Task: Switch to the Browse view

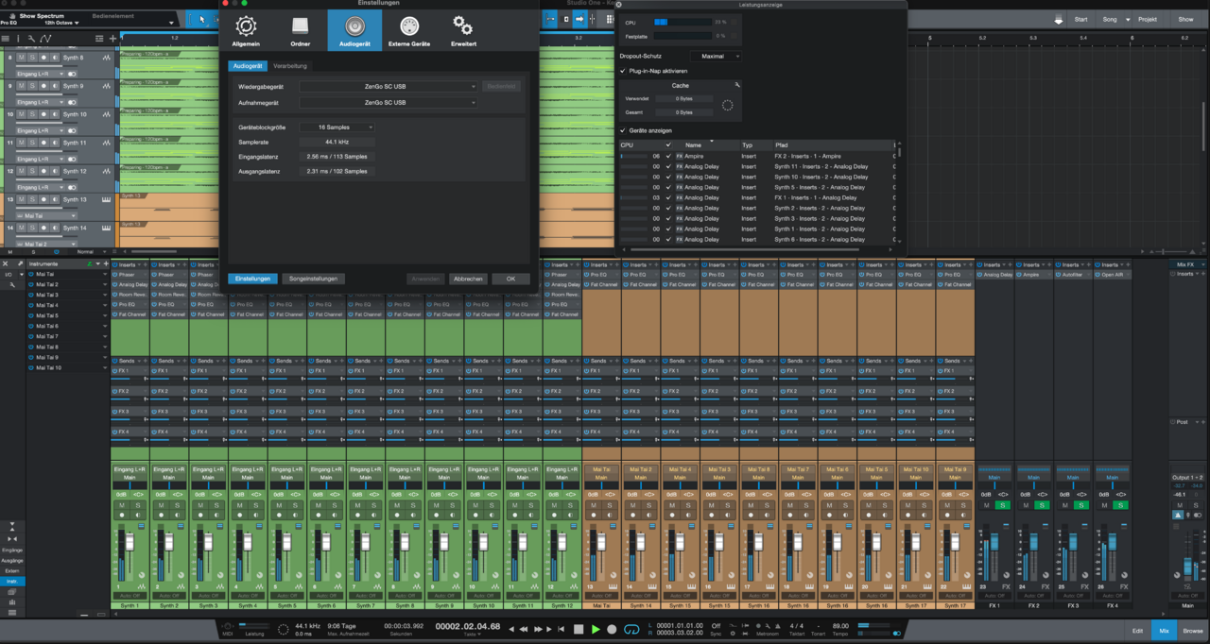Action: [x=1193, y=630]
